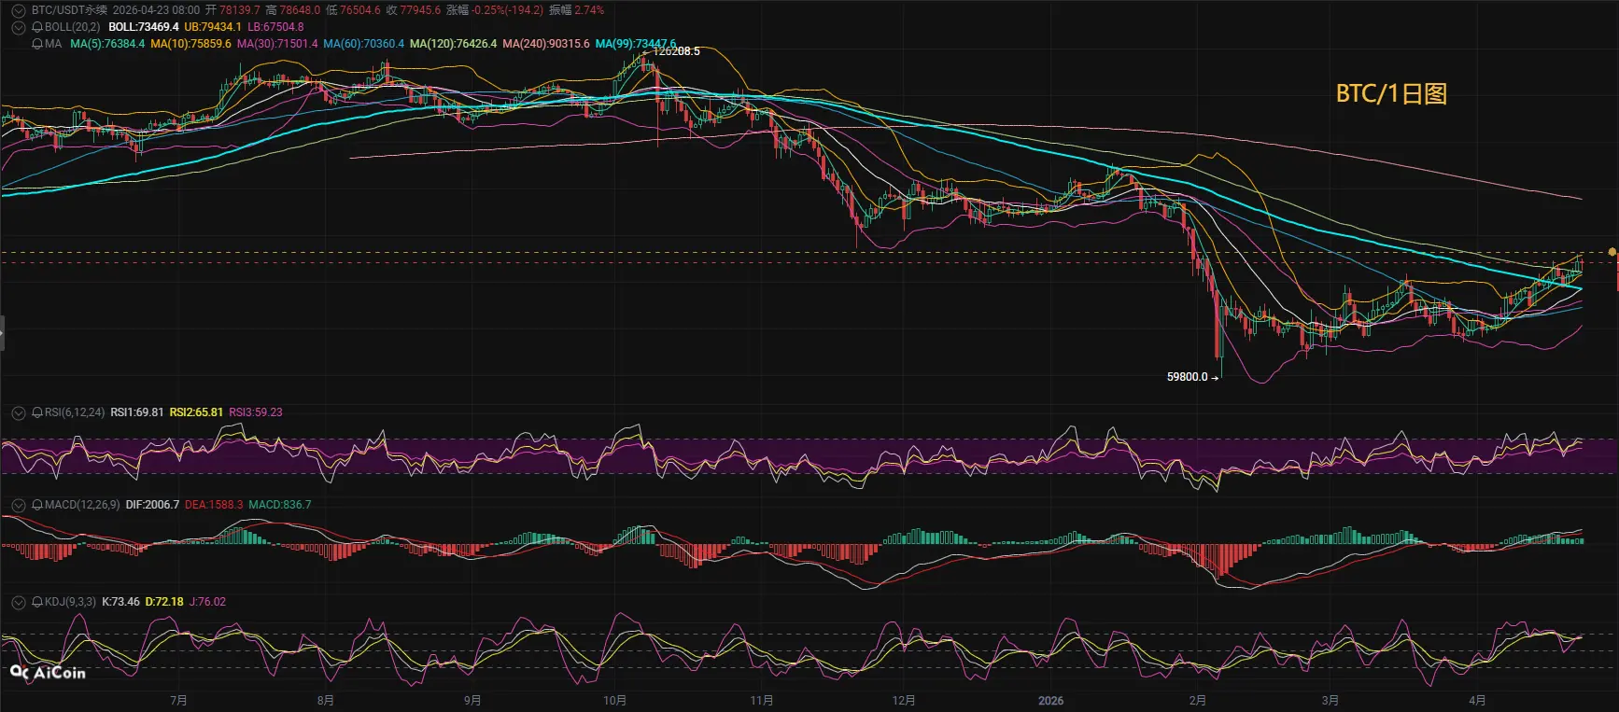Click the amplitude value 2.74%
Screen dimensions: 1619x712
point(589,10)
